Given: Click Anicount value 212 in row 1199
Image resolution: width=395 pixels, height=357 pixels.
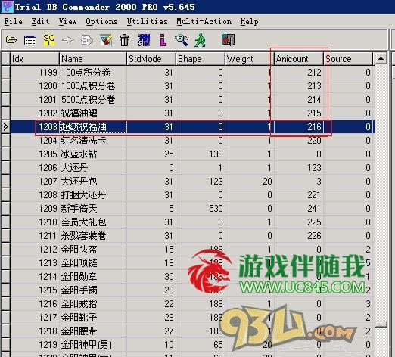Looking at the screenshot, I should pyautogui.click(x=314, y=73).
